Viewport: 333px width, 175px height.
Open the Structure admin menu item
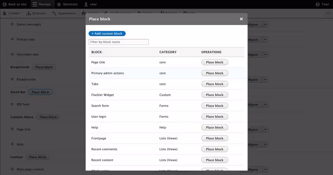[36, 13]
